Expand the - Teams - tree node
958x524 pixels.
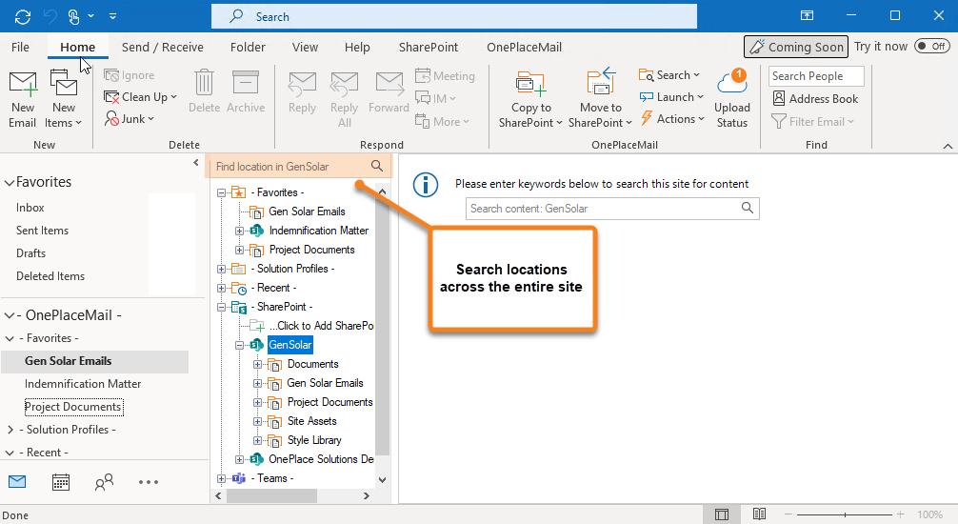(221, 479)
